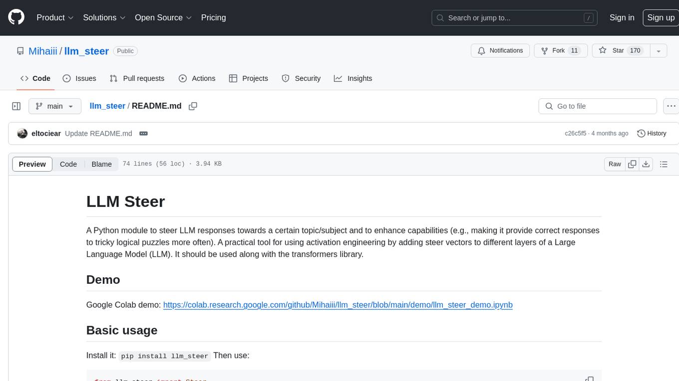
Task: Copy the README.md file path
Action: coord(193,106)
